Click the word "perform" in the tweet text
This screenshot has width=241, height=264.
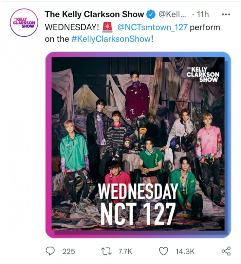[x=205, y=27]
